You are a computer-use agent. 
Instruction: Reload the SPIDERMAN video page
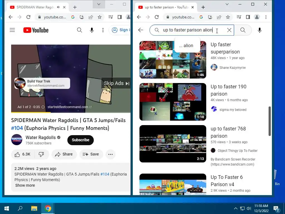coord(28,17)
